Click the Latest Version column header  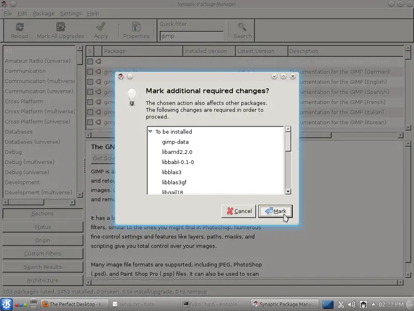[x=262, y=51]
